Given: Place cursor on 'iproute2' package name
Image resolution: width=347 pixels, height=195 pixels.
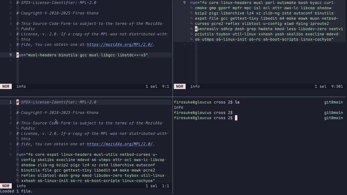Looking at the screenshot, I should coord(319,24).
